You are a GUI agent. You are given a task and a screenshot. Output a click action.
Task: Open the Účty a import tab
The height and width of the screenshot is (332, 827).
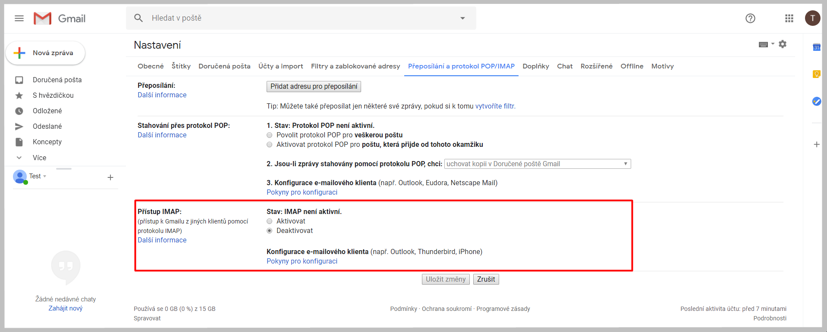pos(281,66)
